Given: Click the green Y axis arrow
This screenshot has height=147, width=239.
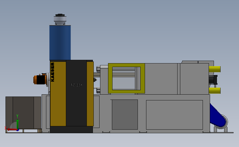Looking at the screenshot, I should 18,124.
